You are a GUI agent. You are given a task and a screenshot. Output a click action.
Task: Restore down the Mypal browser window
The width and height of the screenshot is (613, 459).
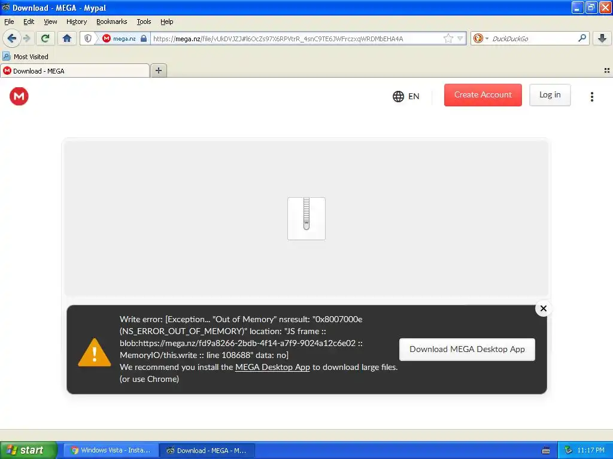591,7
